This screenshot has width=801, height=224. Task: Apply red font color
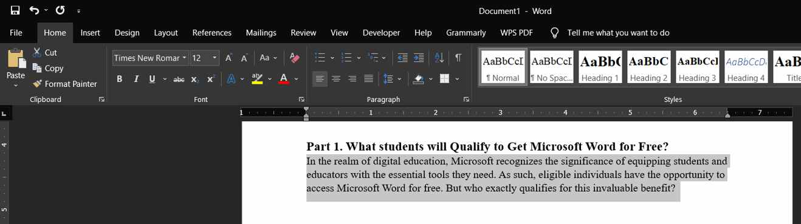[284, 79]
